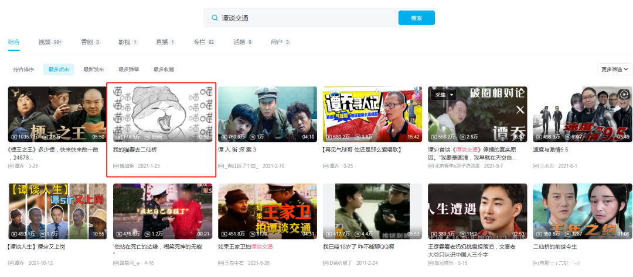Sort results by 最多弹幕

pos(129,70)
